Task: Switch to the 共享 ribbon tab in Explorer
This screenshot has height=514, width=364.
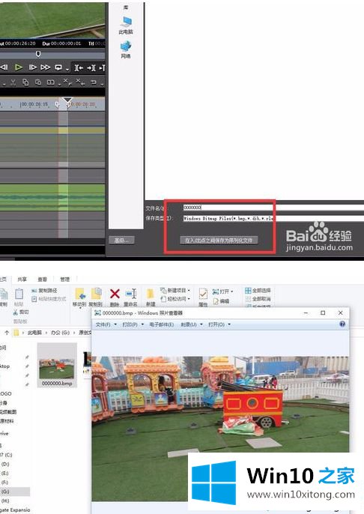Action: [22, 279]
